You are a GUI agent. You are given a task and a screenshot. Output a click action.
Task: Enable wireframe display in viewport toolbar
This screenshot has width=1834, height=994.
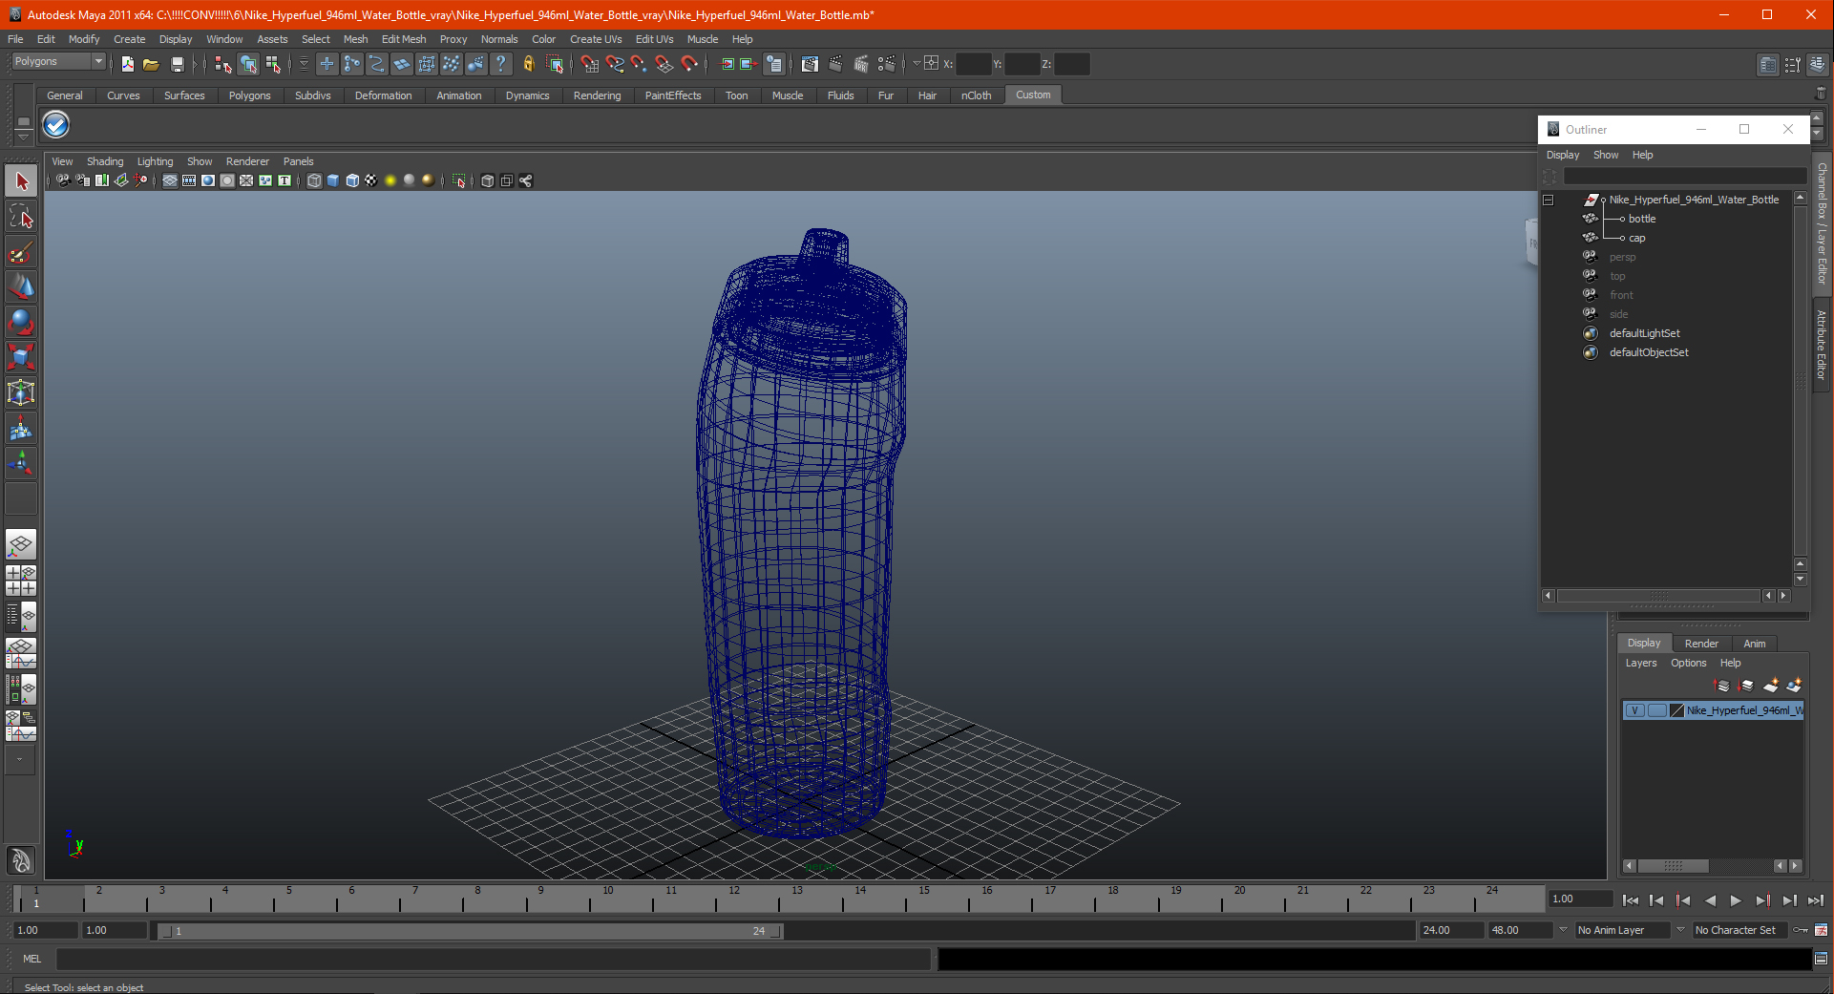pyautogui.click(x=314, y=180)
